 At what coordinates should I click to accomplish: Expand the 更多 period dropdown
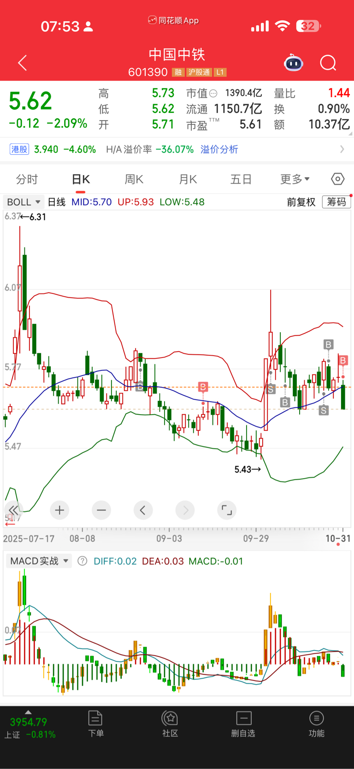pyautogui.click(x=295, y=179)
